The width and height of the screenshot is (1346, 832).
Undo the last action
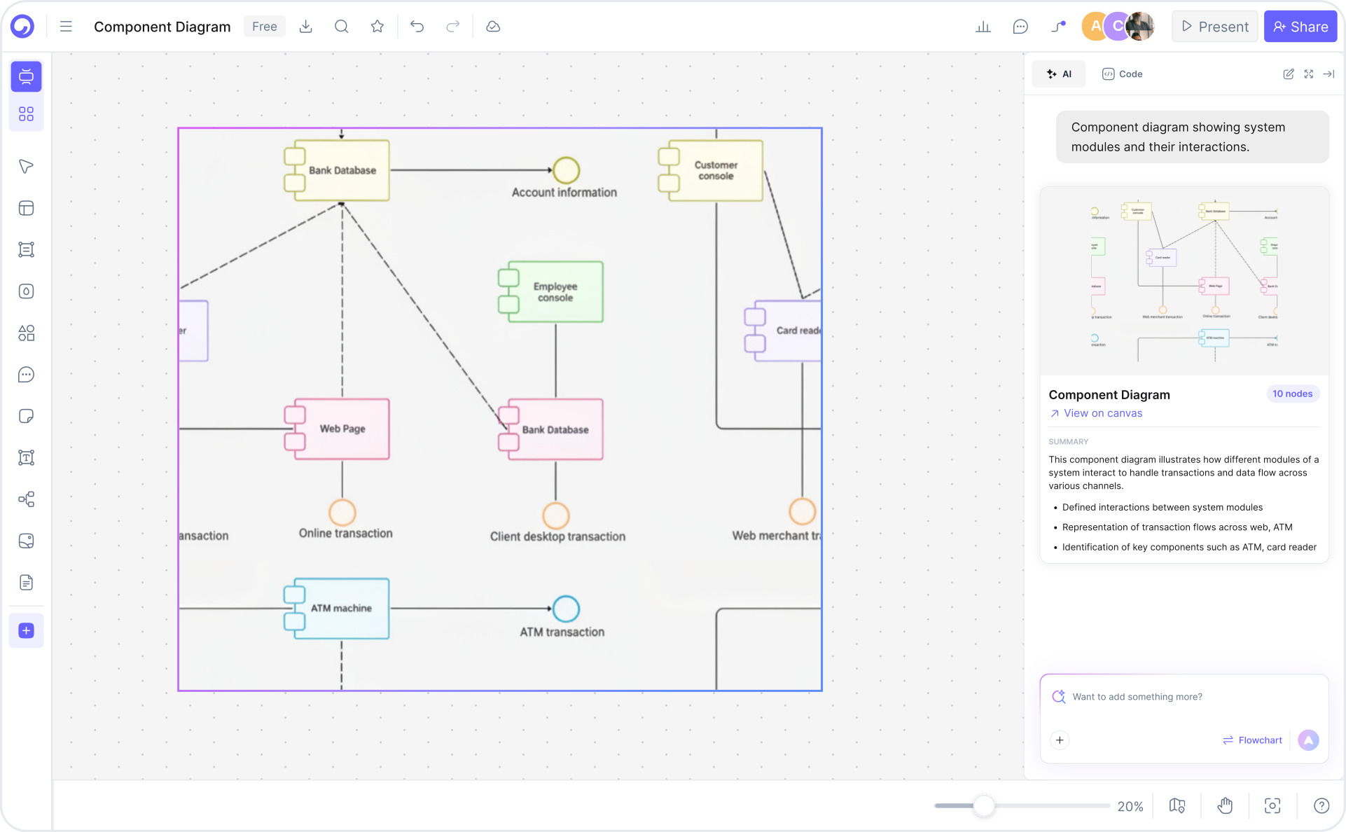[417, 26]
